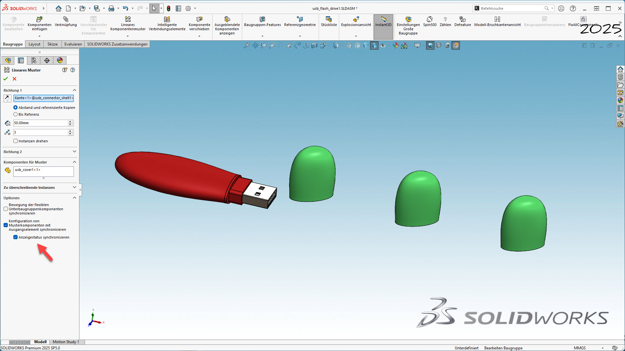Click the Explosionsansicht tool icon
The height and width of the screenshot is (351, 625).
[356, 19]
